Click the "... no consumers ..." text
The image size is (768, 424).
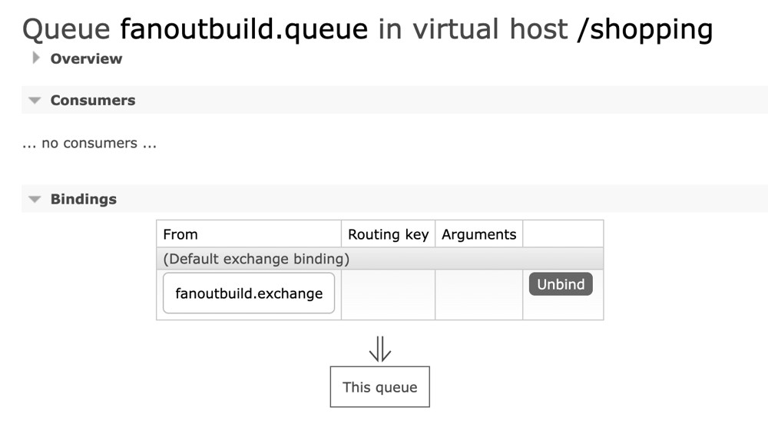[90, 144]
